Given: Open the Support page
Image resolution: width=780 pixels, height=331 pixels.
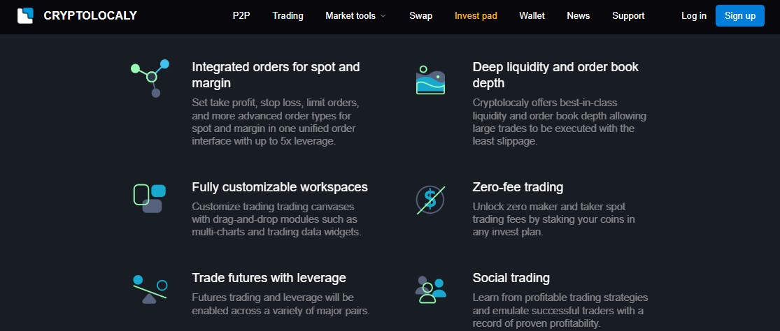Looking at the screenshot, I should (628, 15).
